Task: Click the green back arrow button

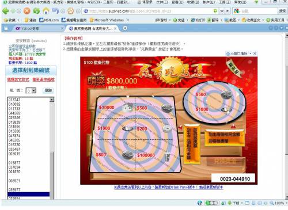Action: (x=6, y=11)
